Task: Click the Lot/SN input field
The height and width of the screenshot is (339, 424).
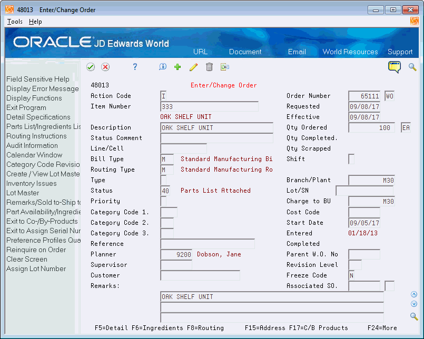Action: tap(364, 191)
